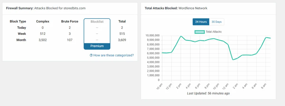Click the Week complex count 512

(x=43, y=34)
